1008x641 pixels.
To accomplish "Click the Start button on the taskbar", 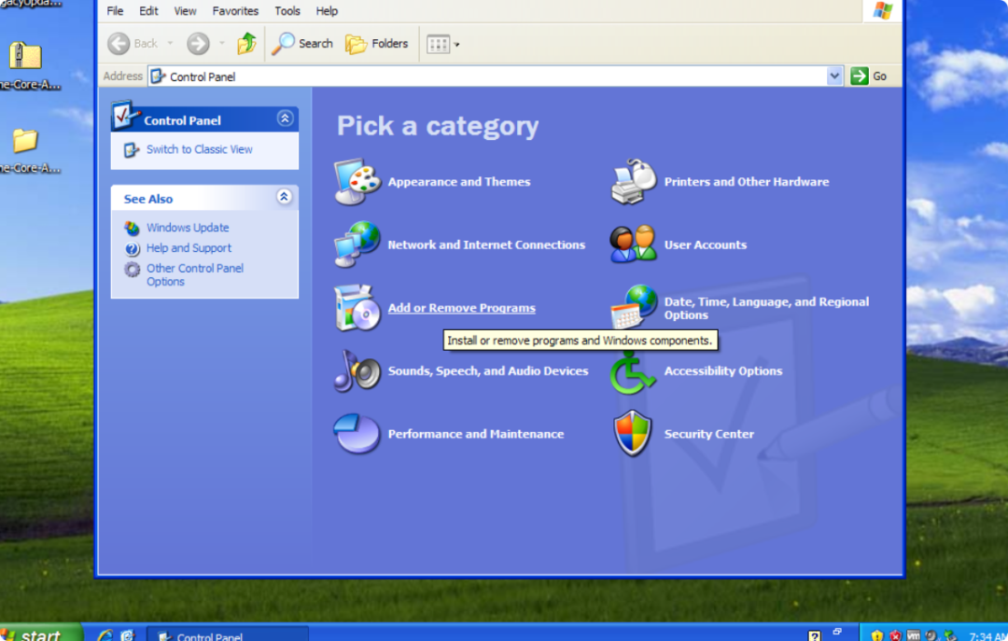I will coord(40,634).
